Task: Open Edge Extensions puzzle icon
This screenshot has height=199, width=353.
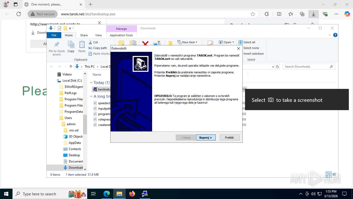Action: (267, 14)
